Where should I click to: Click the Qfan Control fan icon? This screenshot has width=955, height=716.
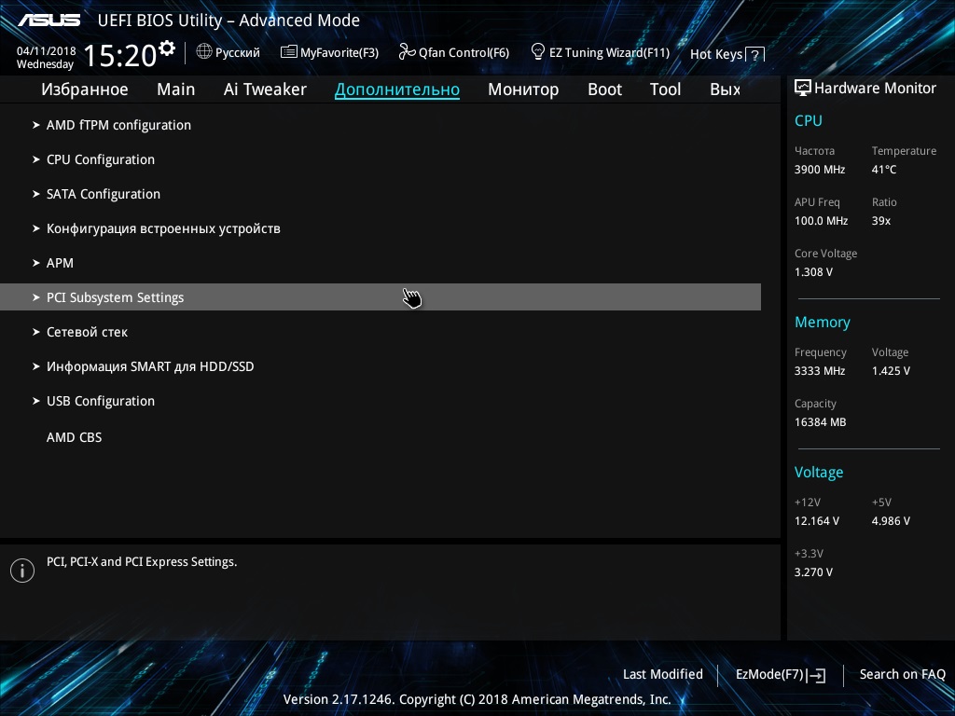pyautogui.click(x=407, y=52)
